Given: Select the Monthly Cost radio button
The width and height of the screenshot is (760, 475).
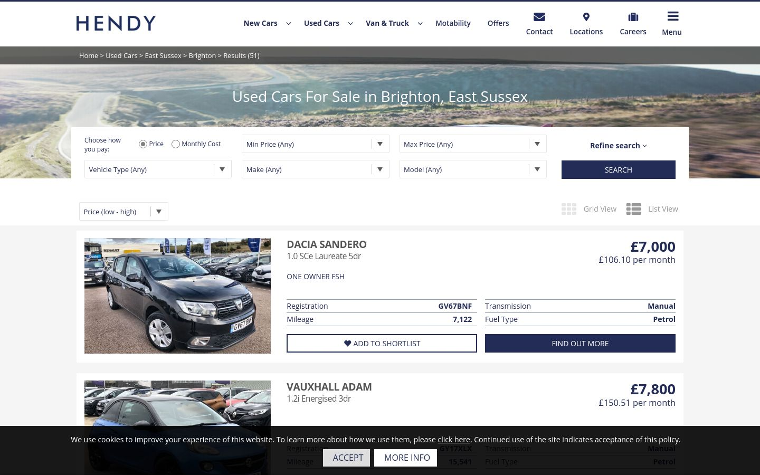Looking at the screenshot, I should [x=176, y=144].
